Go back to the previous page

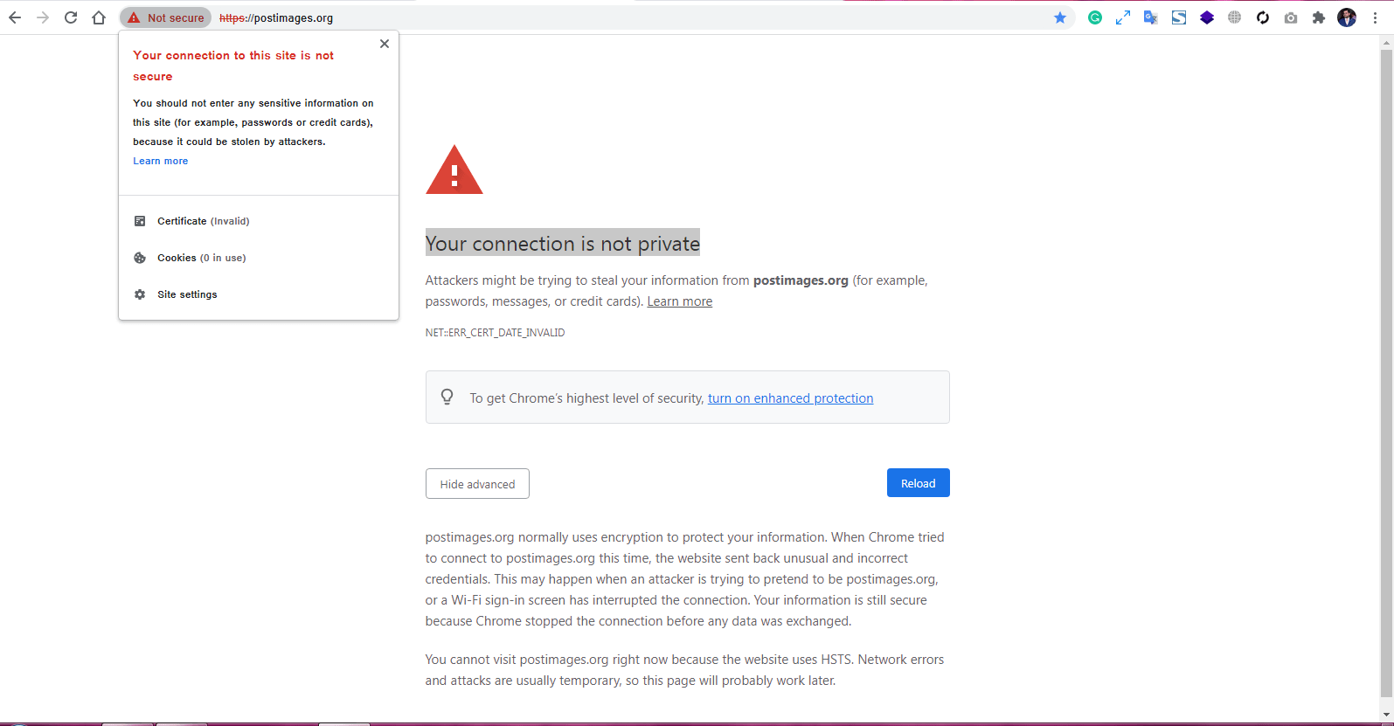click(x=15, y=17)
